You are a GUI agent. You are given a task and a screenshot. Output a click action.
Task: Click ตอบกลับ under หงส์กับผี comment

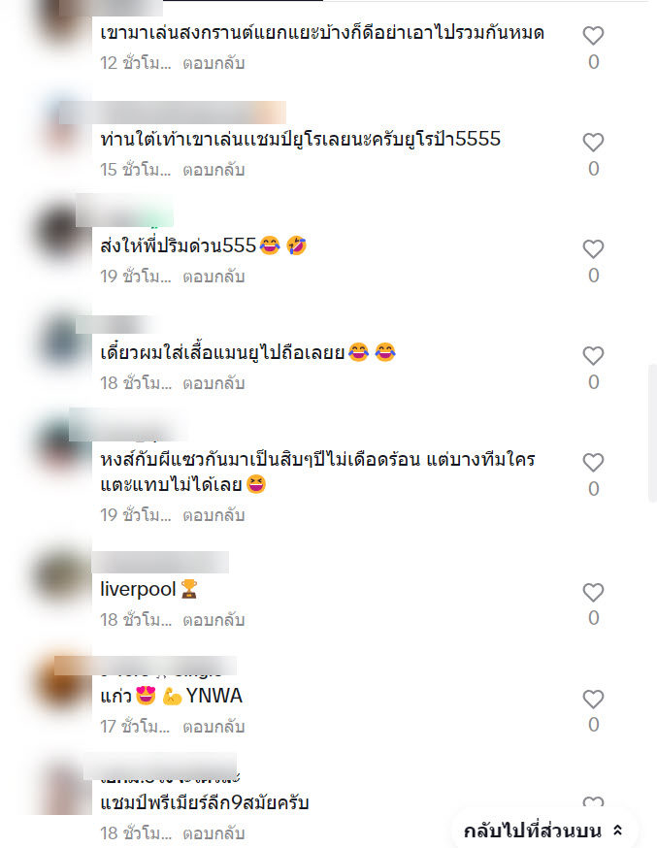pos(214,515)
